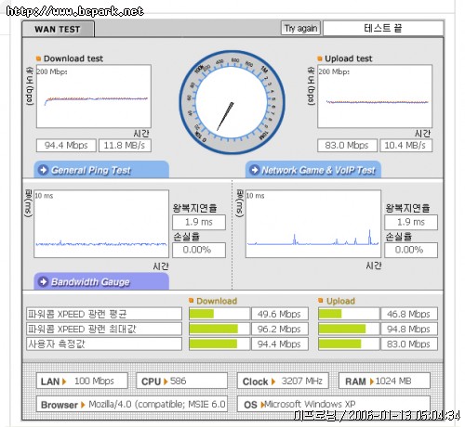The width and height of the screenshot is (465, 427).
Task: Select the RAM 1024 MB value
Action: pyautogui.click(x=393, y=381)
